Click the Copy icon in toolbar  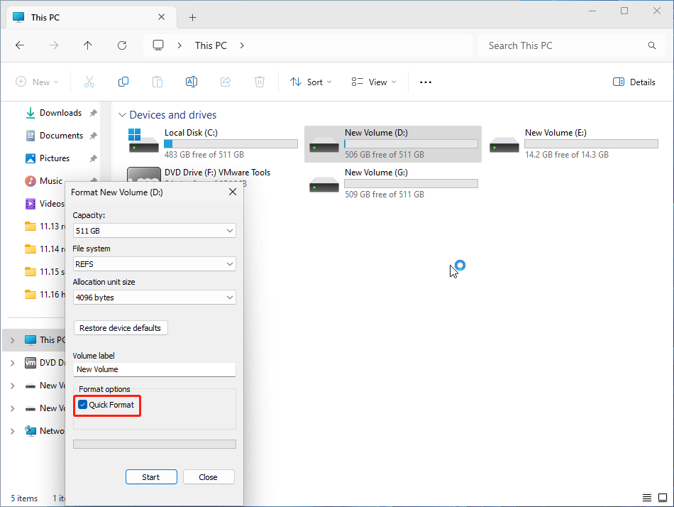[123, 82]
